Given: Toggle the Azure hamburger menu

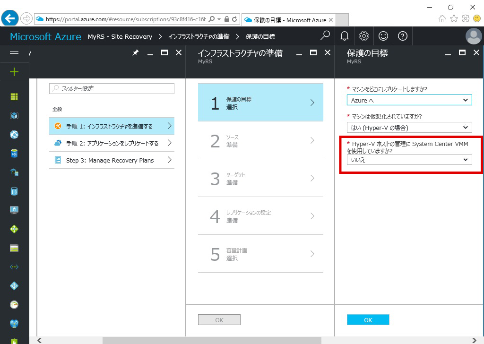Looking at the screenshot, I should [14, 54].
